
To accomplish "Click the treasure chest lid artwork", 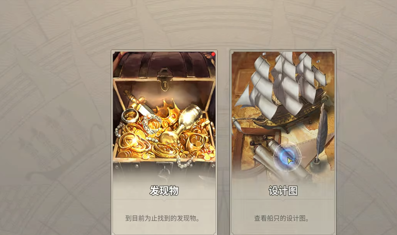I will pos(165,65).
